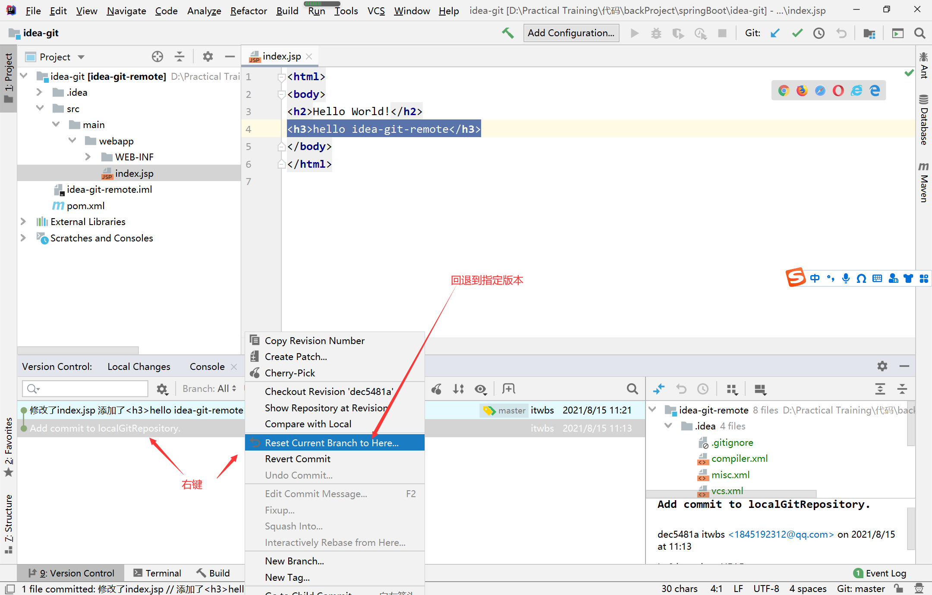Screen dimensions: 932x595
Task: Toggle the Sogou input Chinese mode
Action: (815, 279)
